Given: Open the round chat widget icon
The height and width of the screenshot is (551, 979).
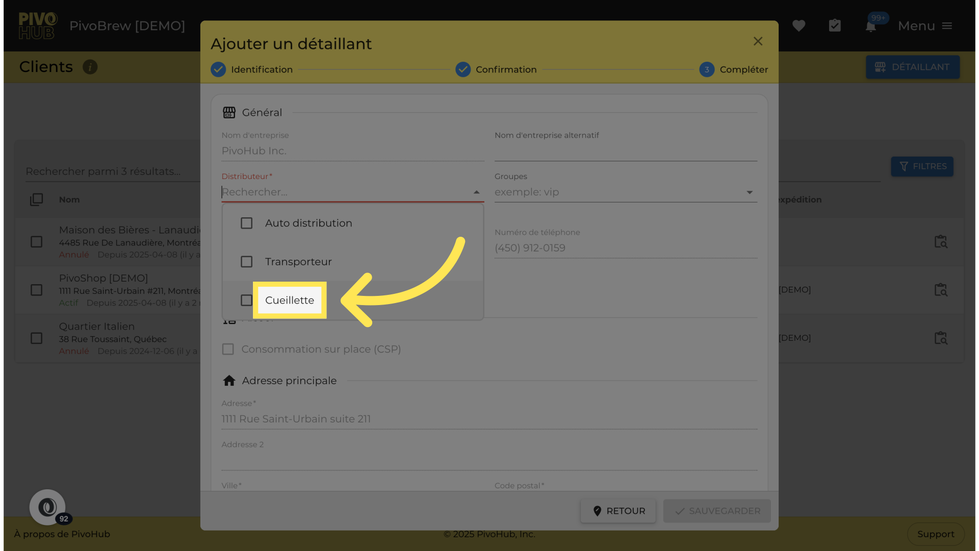Looking at the screenshot, I should 47,507.
